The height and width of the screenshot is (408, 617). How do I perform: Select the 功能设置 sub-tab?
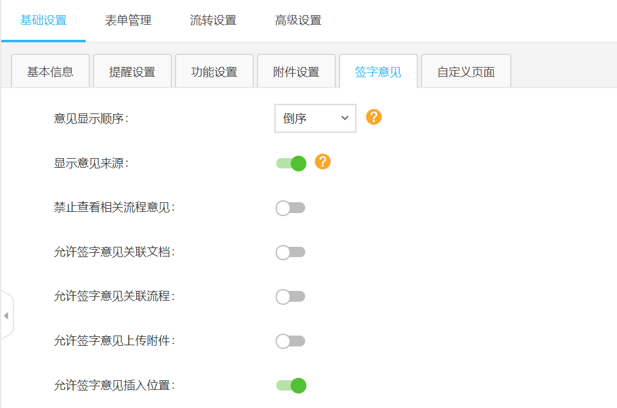coord(214,72)
